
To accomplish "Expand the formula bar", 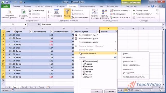I will 164,25.
